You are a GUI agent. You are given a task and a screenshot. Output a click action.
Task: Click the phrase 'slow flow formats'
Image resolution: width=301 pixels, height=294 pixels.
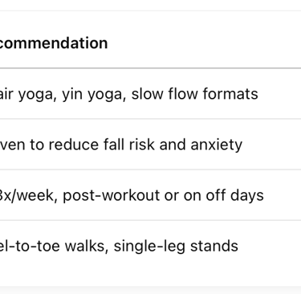pos(195,94)
